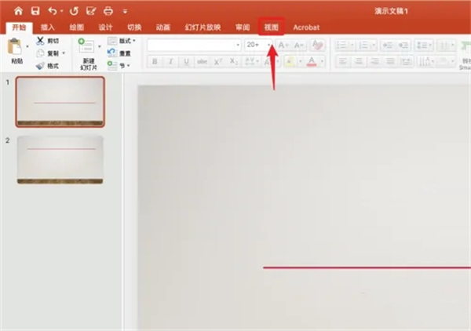The image size is (471, 331).
Task: Open the font size dropdown
Action: tap(270, 45)
